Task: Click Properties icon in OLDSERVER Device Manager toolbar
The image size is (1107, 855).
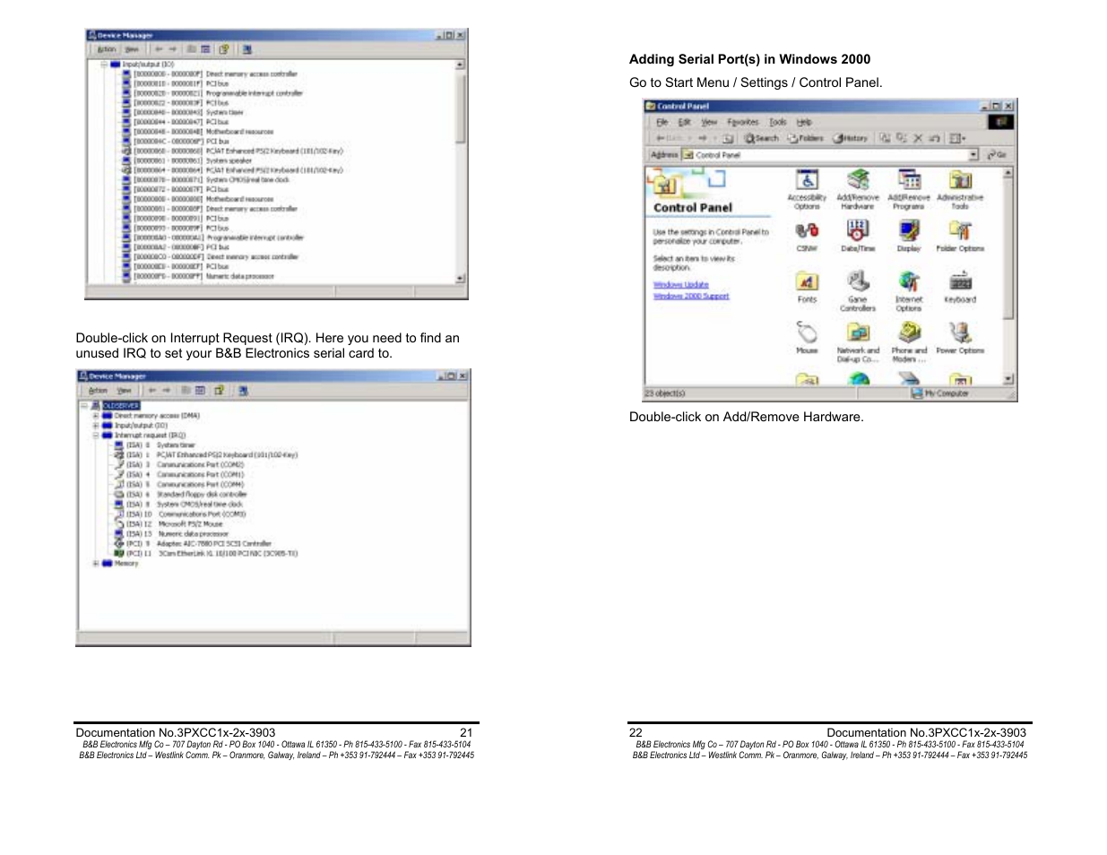Action: 219,391
